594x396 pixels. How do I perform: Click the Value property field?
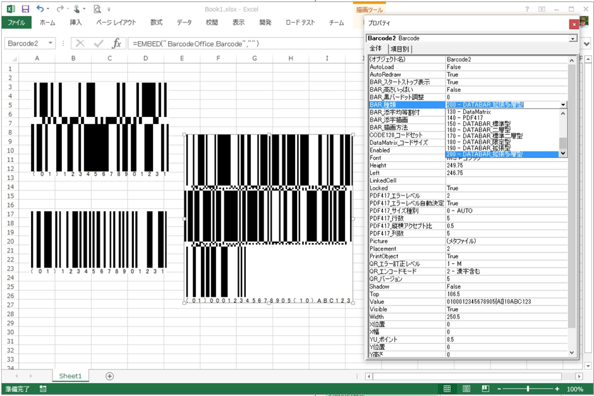click(x=506, y=302)
